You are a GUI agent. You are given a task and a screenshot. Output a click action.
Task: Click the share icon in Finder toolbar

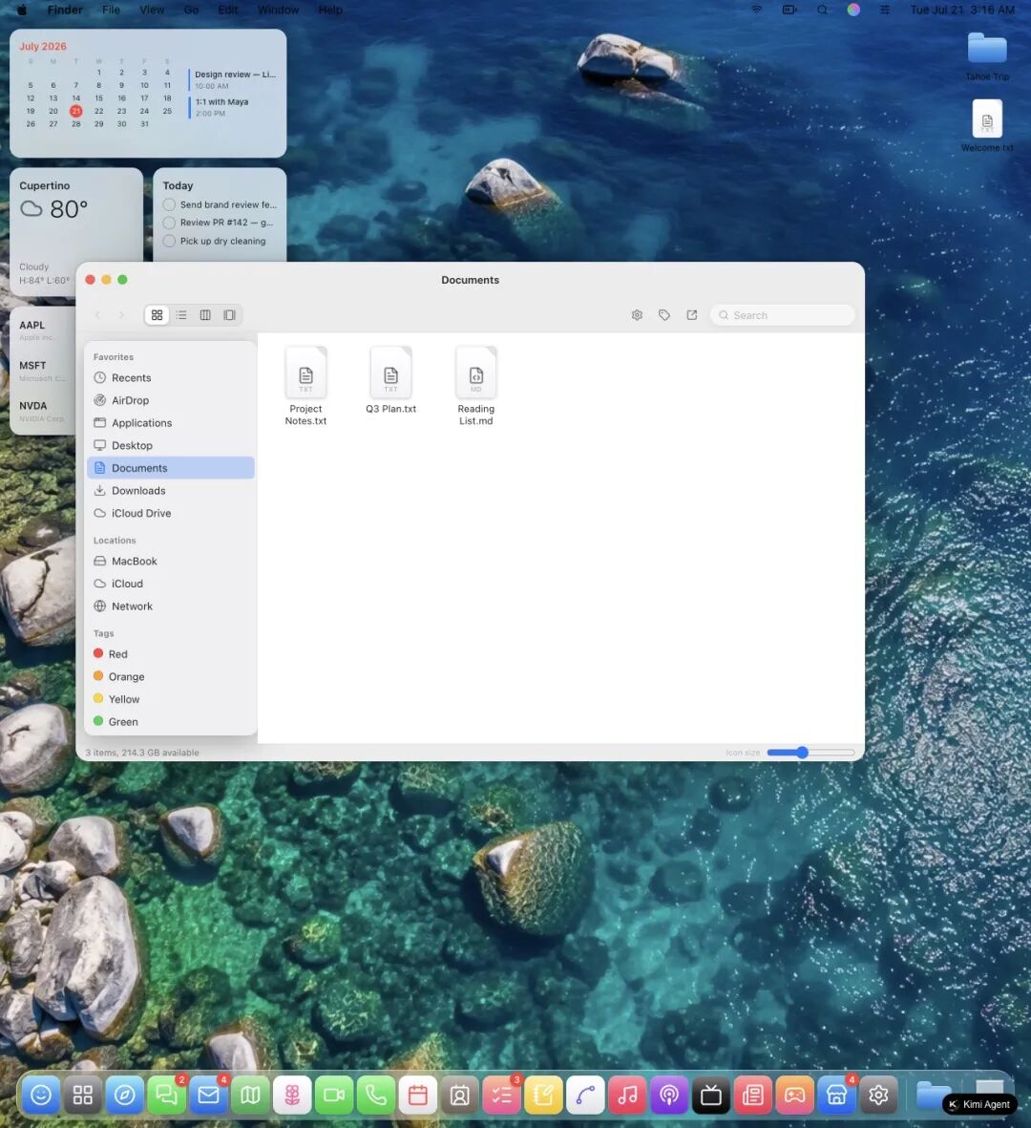tap(692, 315)
